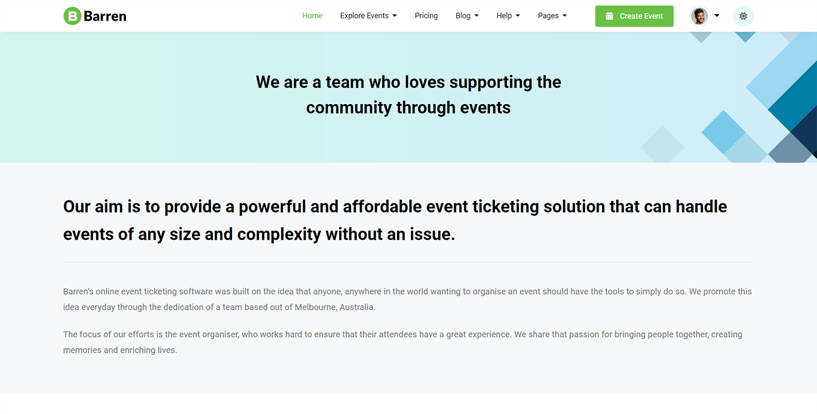Screen dimensions: 817x414
Task: Click the green Barren B logo icon
Action: (72, 16)
